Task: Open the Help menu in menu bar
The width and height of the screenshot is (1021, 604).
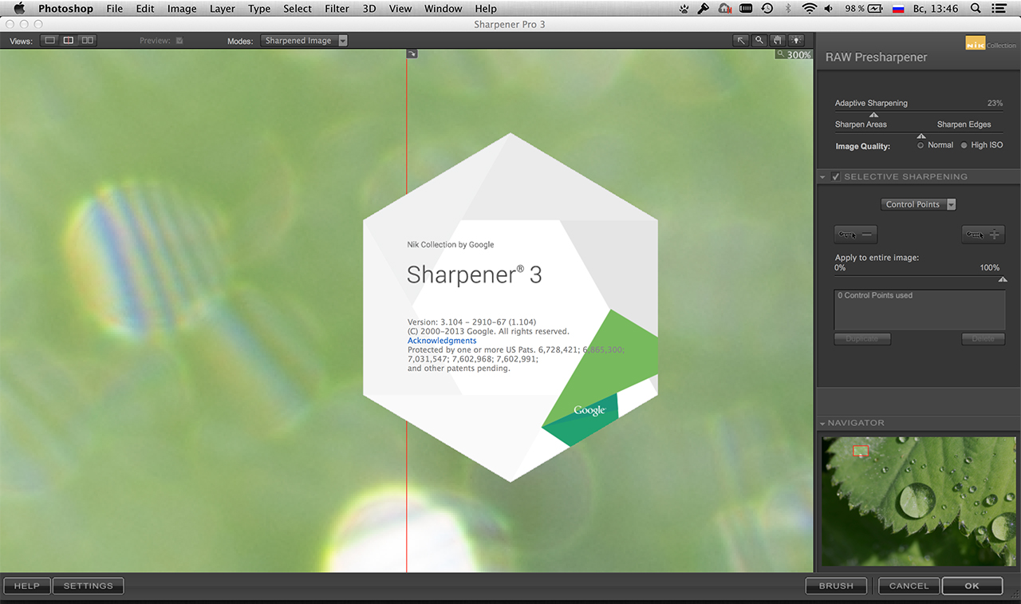Action: [486, 9]
